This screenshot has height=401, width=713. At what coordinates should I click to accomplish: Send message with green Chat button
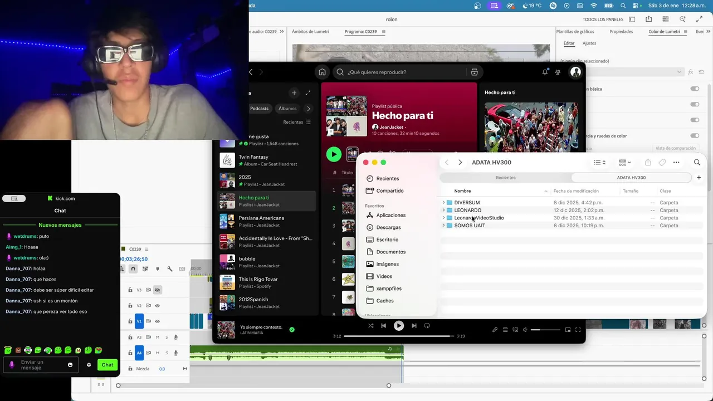(108, 365)
